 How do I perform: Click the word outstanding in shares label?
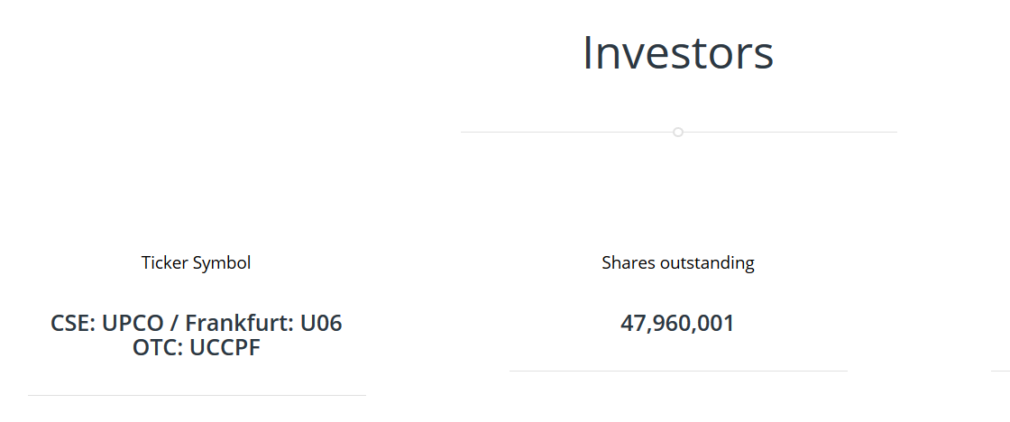point(708,263)
